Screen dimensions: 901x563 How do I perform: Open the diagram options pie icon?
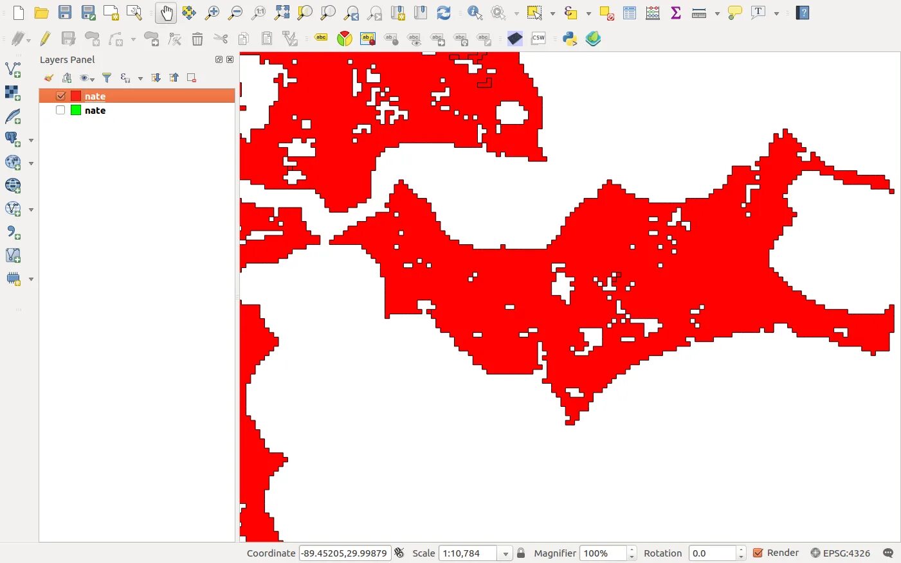click(x=345, y=39)
